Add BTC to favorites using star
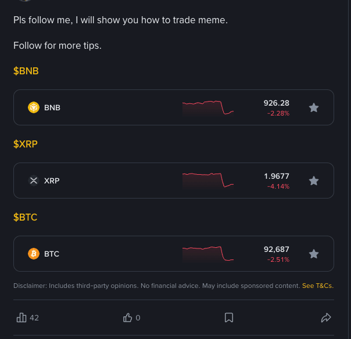Screen dimensions: 351x339 click(314, 254)
